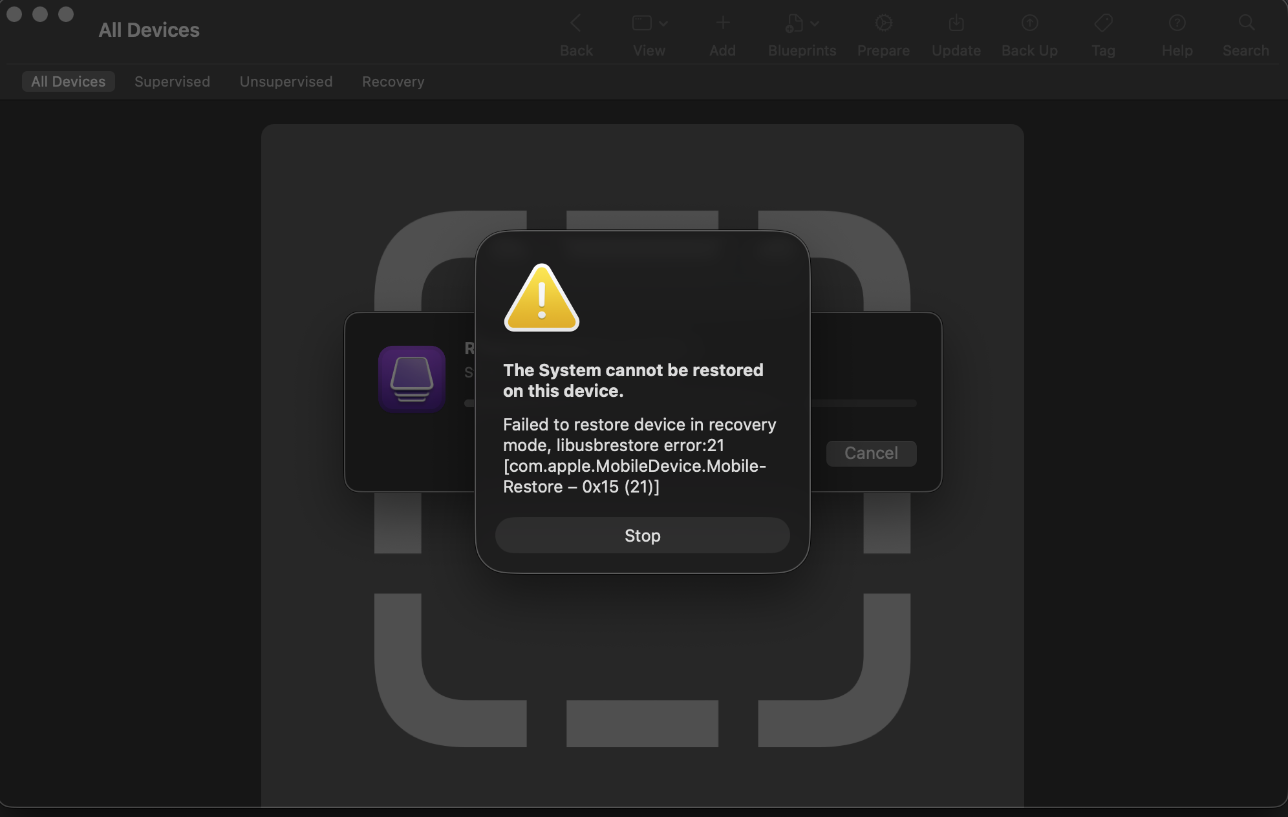Click the green zoom window button
Viewport: 1288px width, 817px height.
[x=66, y=14]
